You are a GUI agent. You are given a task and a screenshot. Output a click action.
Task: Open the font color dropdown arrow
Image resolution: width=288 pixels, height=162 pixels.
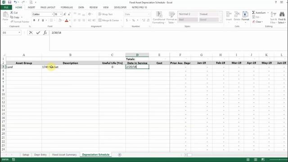coord(70,20)
